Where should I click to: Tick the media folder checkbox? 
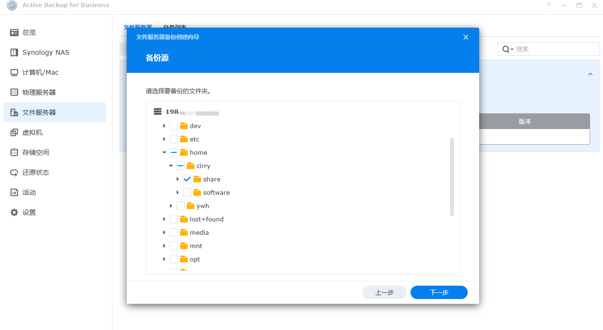(x=174, y=232)
